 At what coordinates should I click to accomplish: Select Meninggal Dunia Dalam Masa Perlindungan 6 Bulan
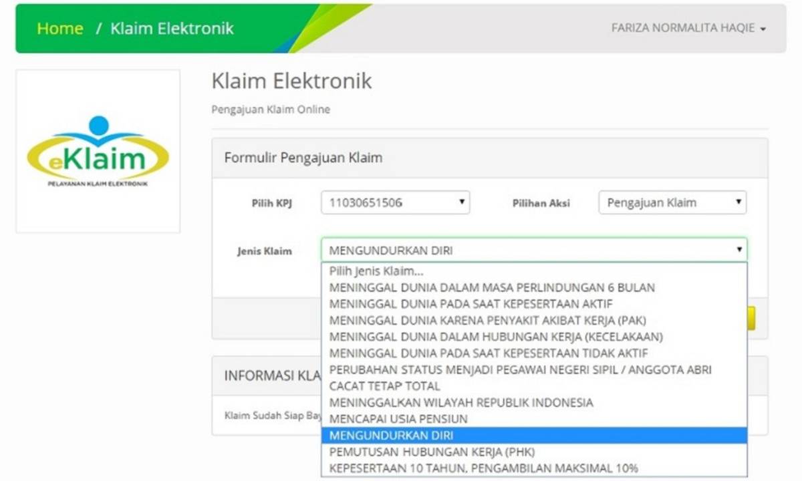coord(492,288)
